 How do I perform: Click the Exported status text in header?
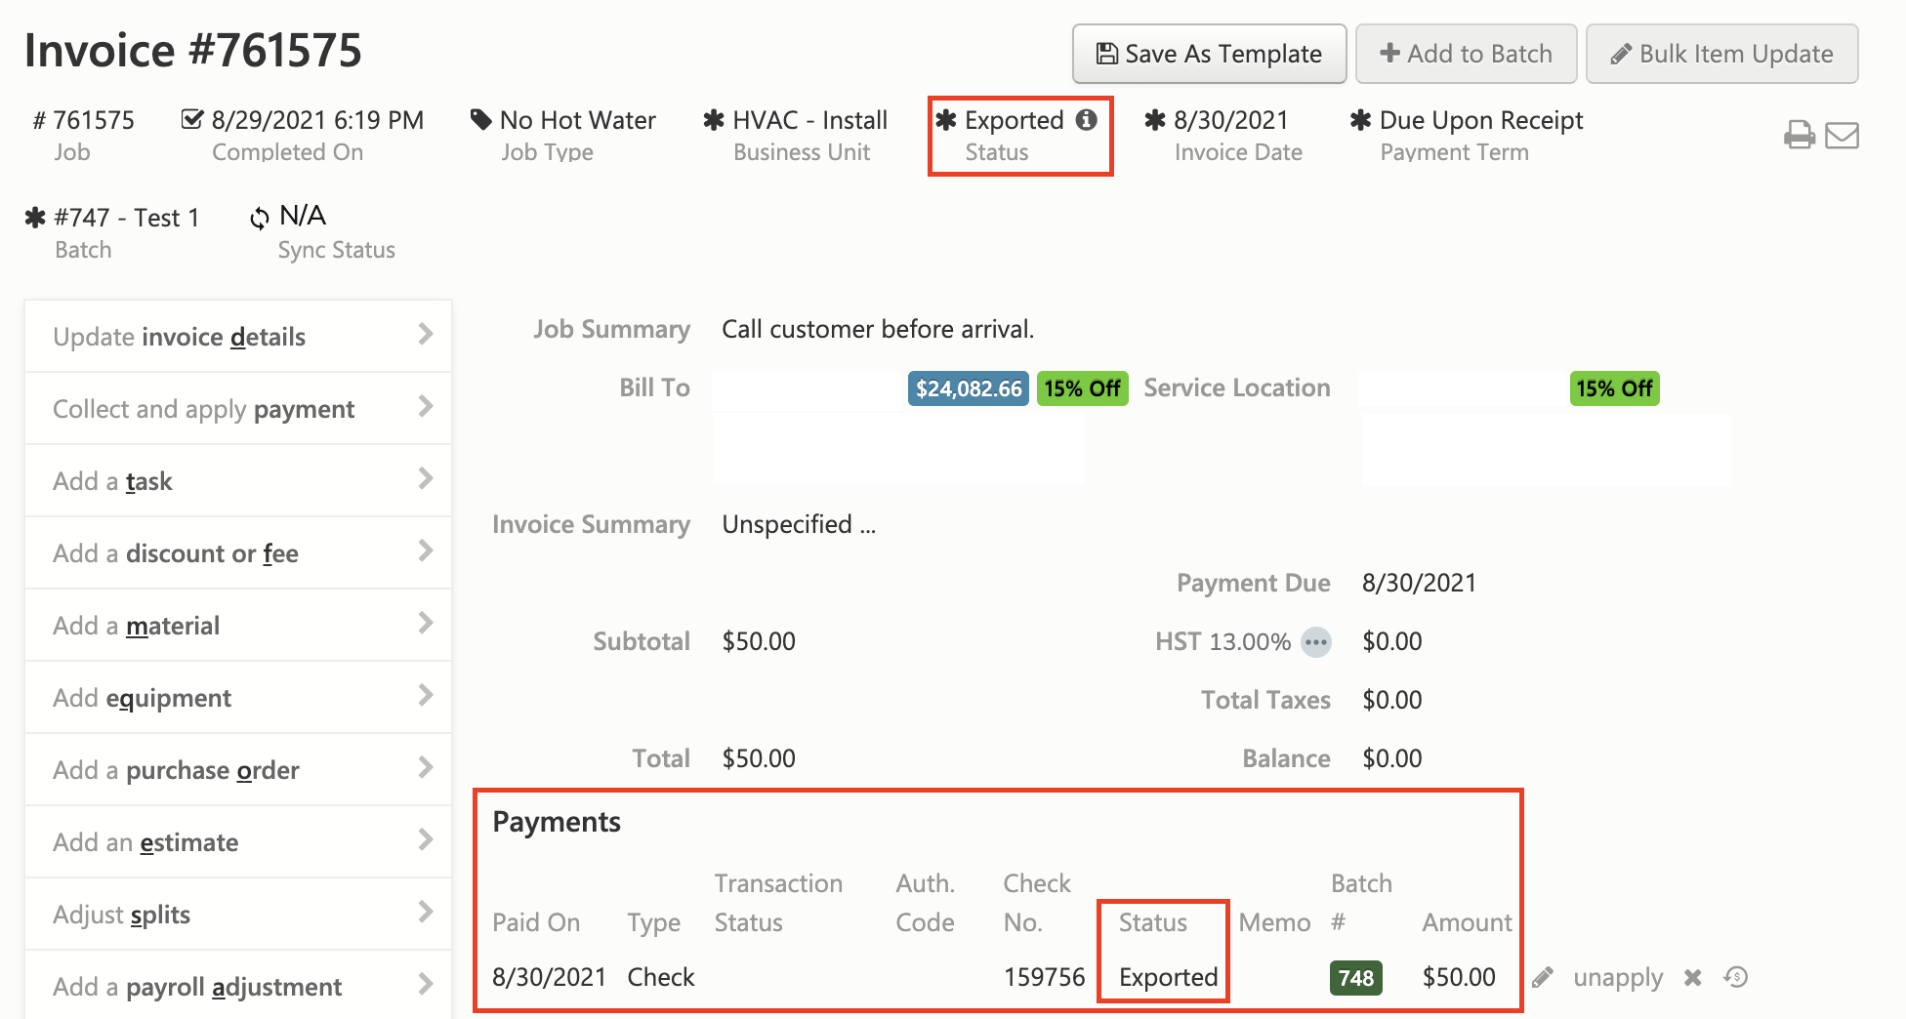click(x=1014, y=120)
